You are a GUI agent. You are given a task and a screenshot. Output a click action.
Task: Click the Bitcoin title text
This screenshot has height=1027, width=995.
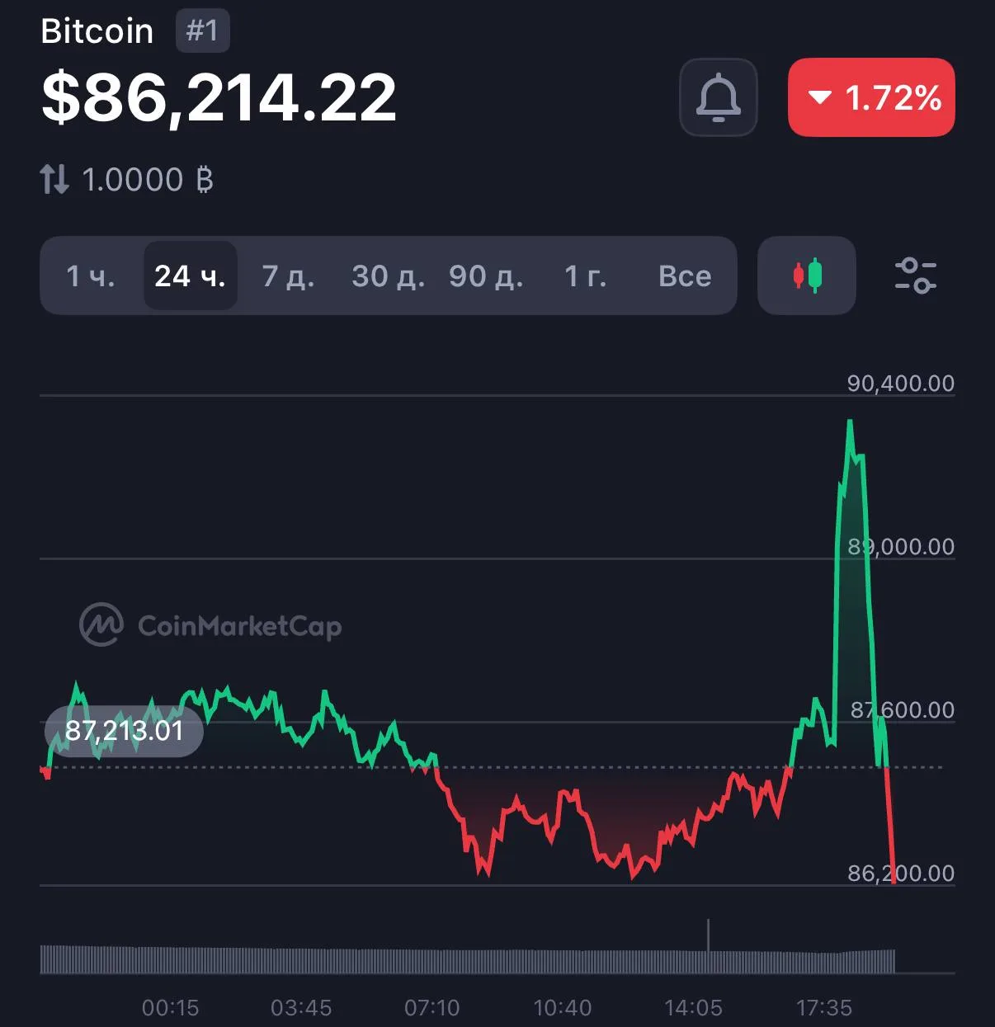97,31
